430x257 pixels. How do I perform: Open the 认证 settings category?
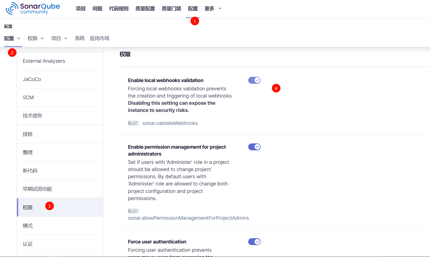28,244
